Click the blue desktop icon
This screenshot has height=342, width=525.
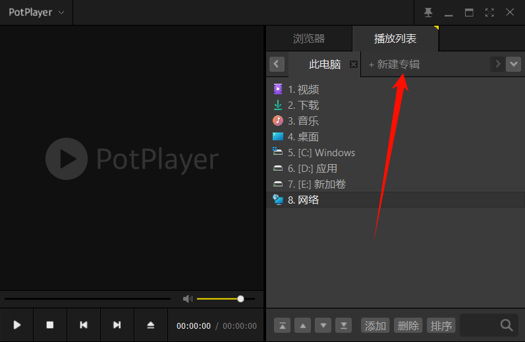[277, 136]
